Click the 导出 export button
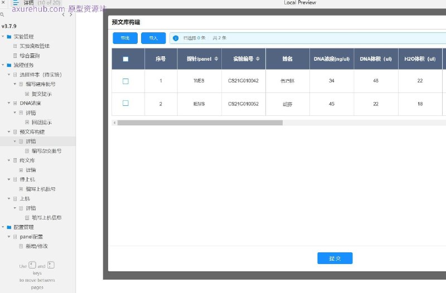Screen dimensions: 446x293 click(x=125, y=38)
